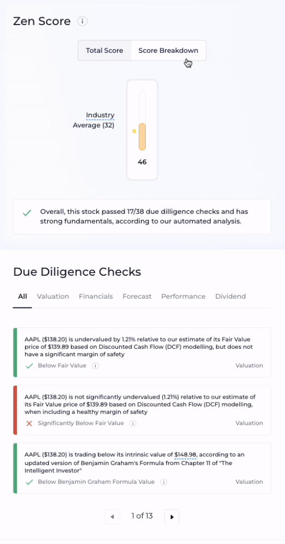
Task: Go to the previous page of checks
Action: point(113,517)
